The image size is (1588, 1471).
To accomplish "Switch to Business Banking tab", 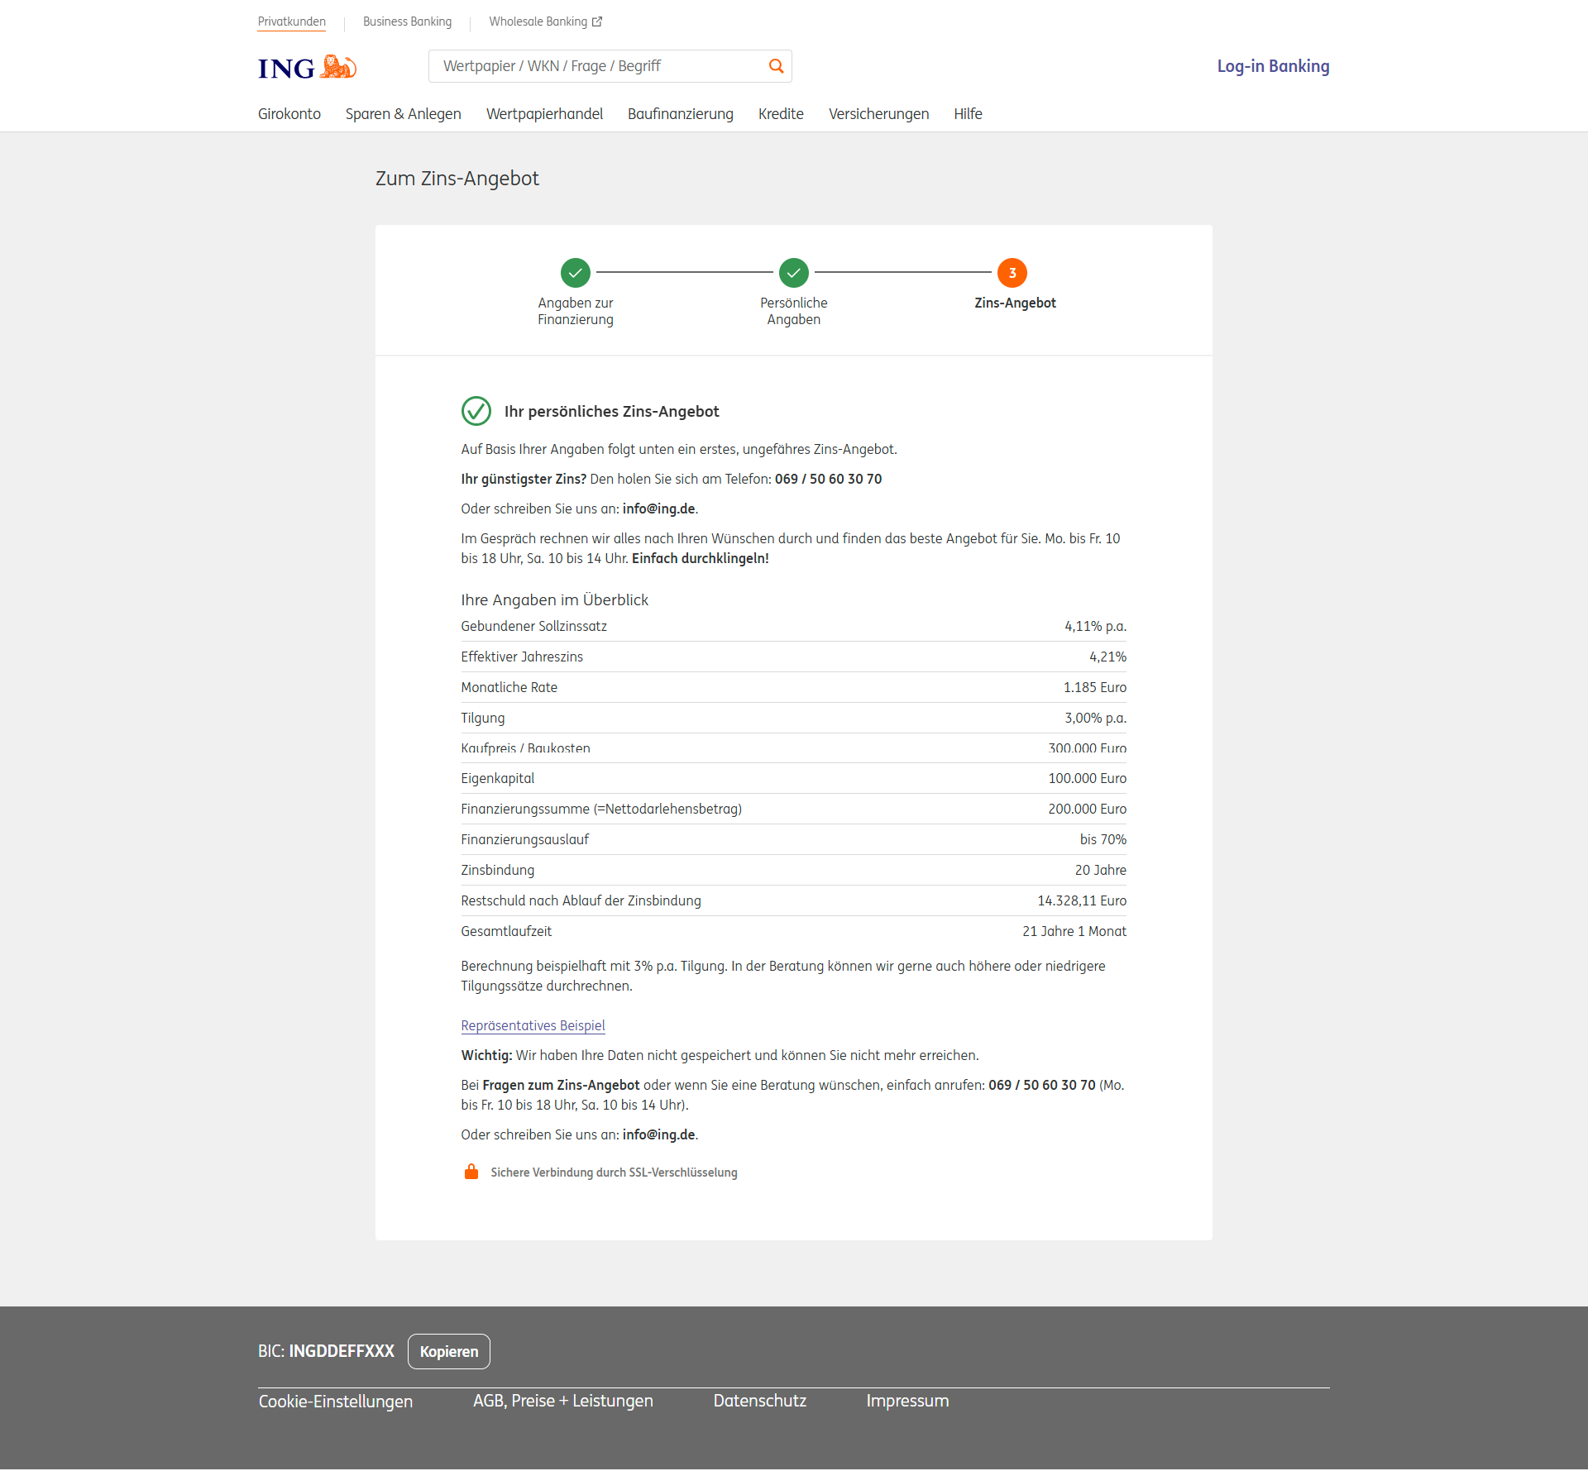I will pyautogui.click(x=407, y=21).
